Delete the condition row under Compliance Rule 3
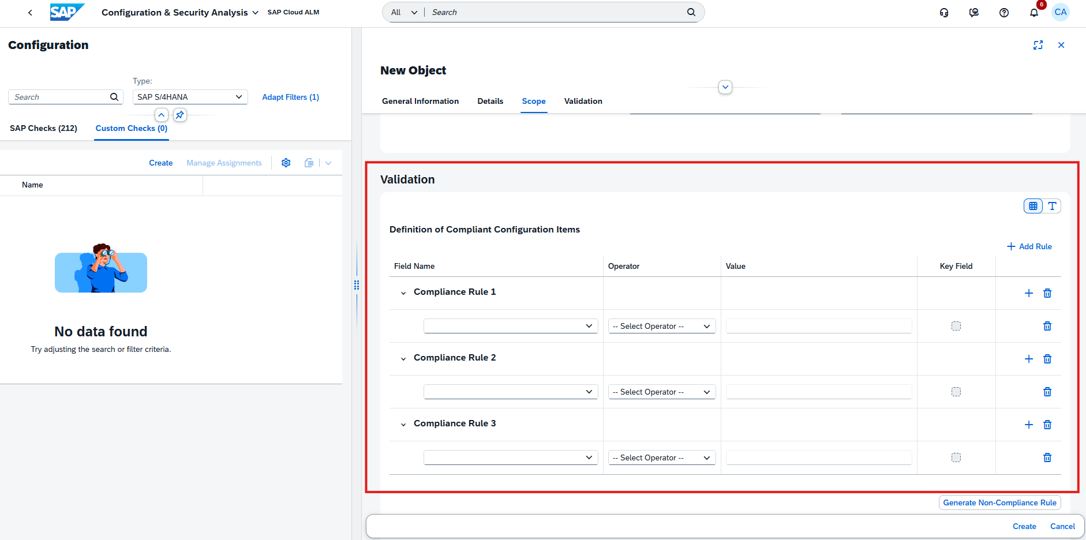1086x540 pixels. (1047, 457)
